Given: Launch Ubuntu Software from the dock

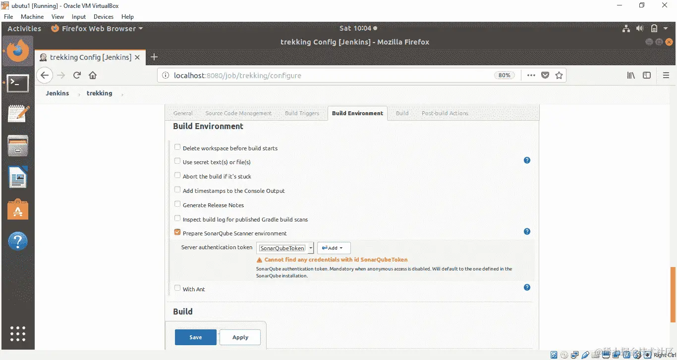Looking at the screenshot, I should [18, 209].
